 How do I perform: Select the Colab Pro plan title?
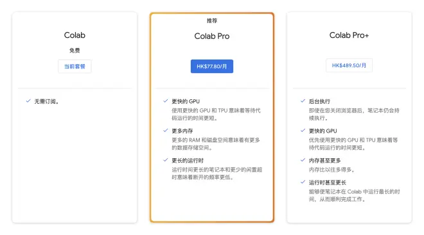click(212, 36)
